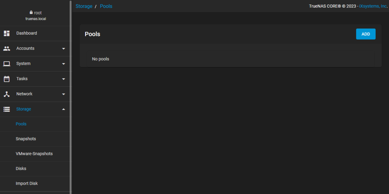
Task: Open the iXsystems, Inc. link
Action: pyautogui.click(x=373, y=6)
